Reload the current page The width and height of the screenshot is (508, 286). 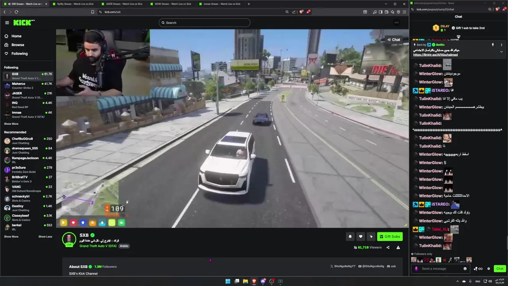pos(17,12)
